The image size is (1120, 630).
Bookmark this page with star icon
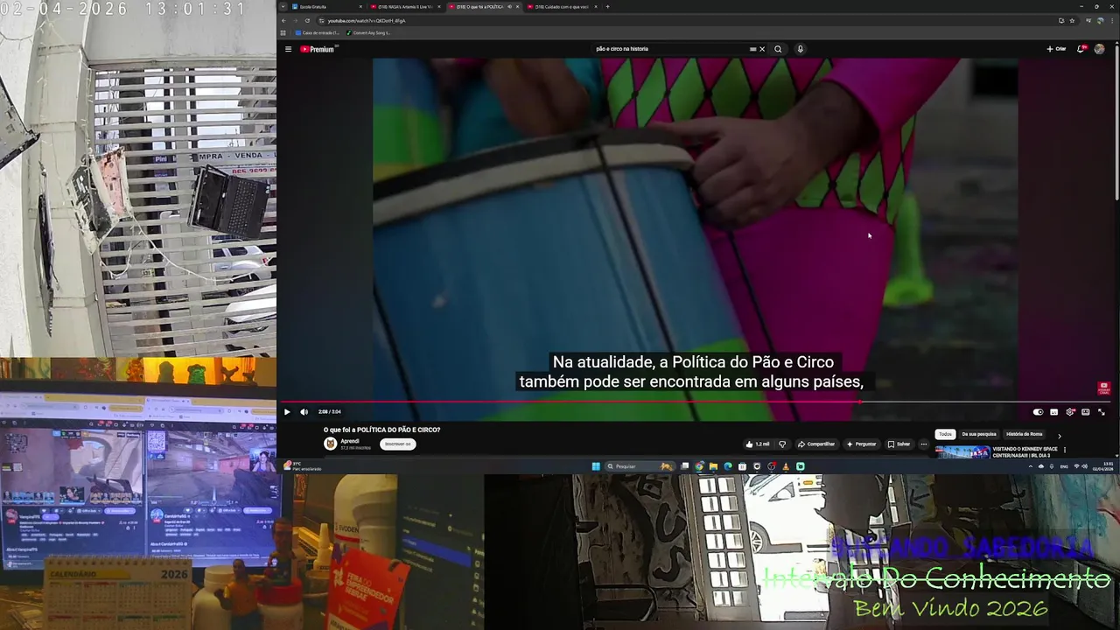(1072, 20)
